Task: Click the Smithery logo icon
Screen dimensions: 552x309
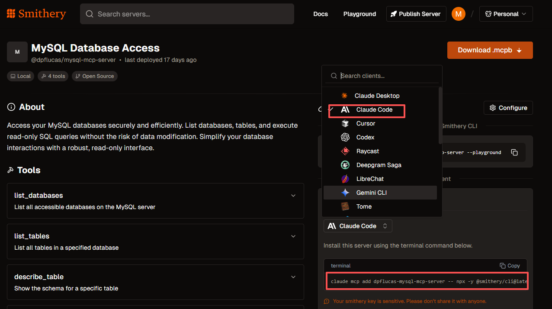Action: (x=11, y=14)
